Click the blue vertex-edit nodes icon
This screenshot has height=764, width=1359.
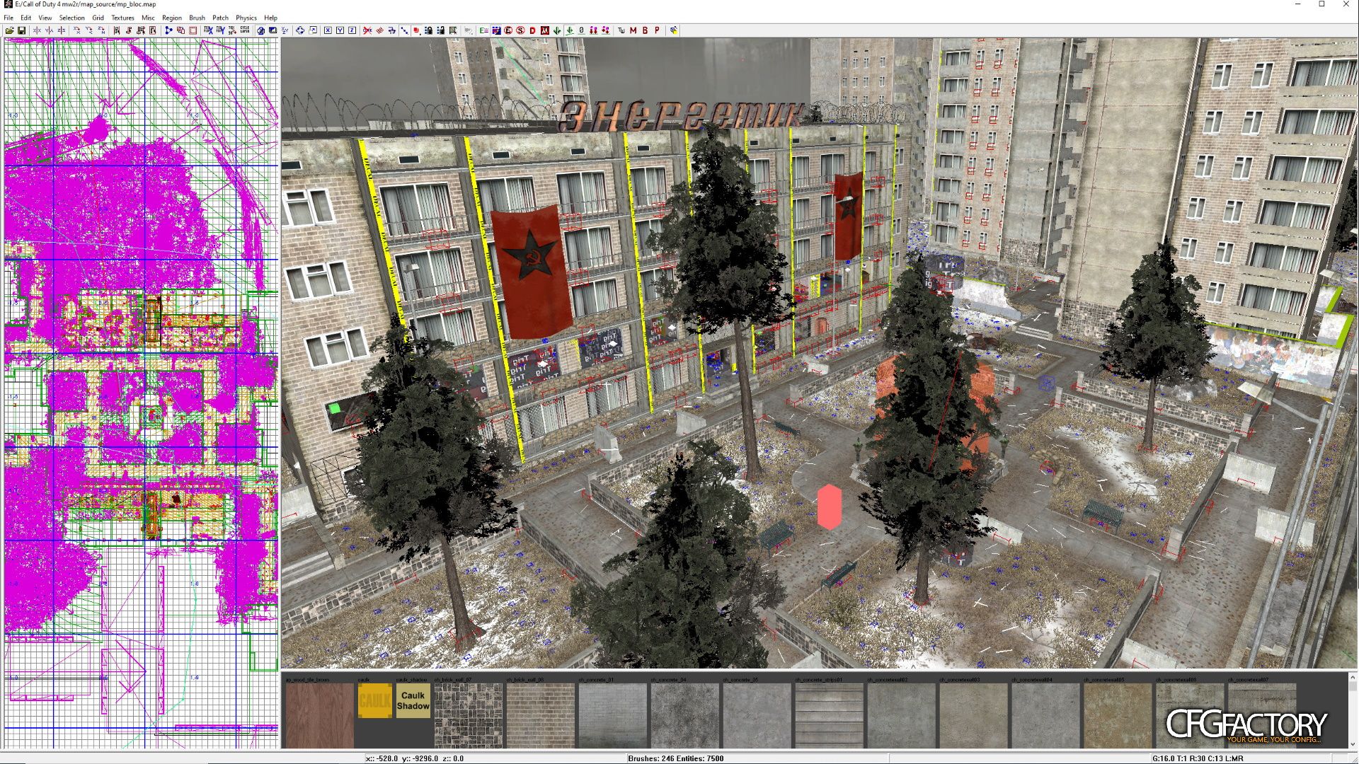168,30
